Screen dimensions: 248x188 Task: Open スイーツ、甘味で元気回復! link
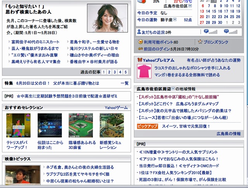coord(186,126)
